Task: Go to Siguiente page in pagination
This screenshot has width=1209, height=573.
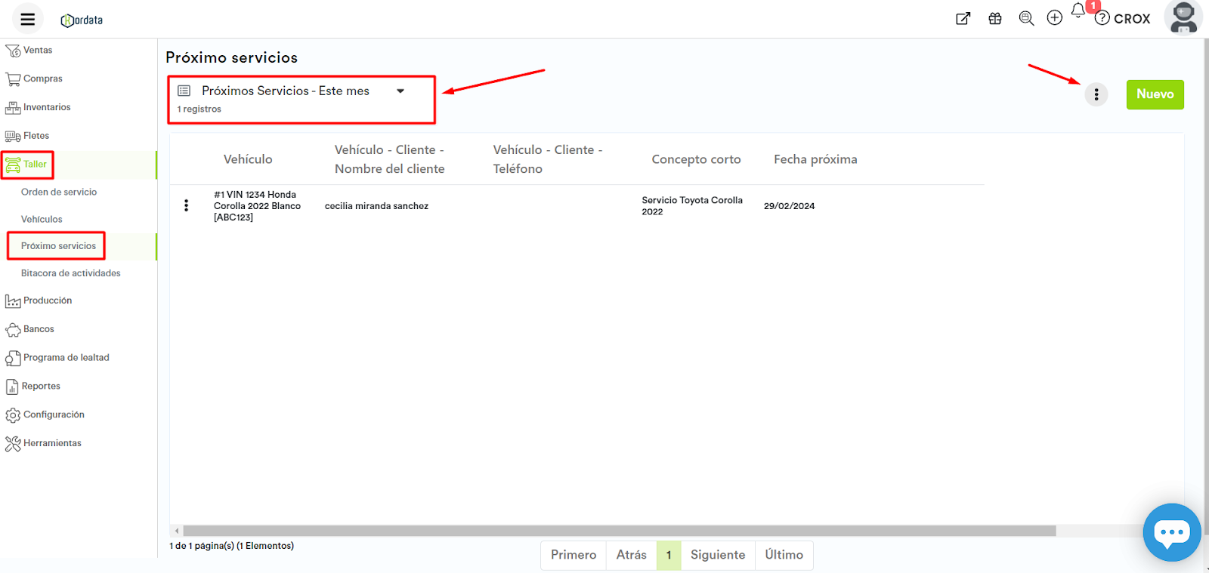Action: click(x=717, y=555)
